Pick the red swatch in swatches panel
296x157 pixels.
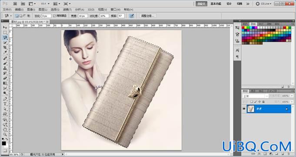[x=243, y=28]
